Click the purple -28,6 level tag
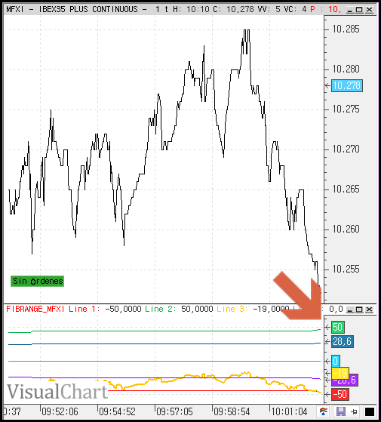This screenshot has width=381, height=422. tap(353, 380)
